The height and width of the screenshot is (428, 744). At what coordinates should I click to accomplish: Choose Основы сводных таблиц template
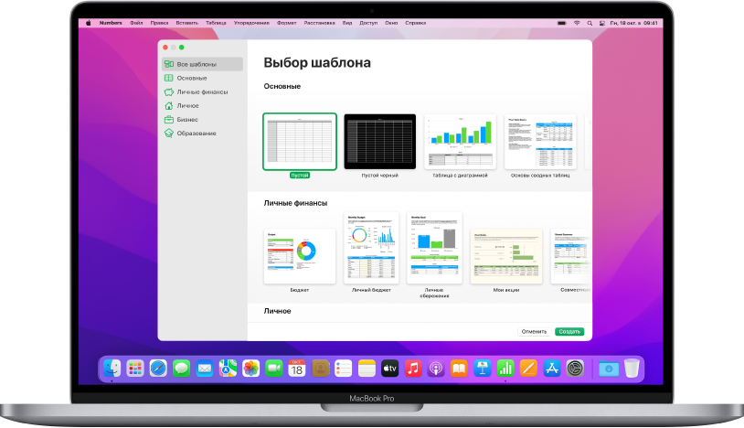[540, 142]
